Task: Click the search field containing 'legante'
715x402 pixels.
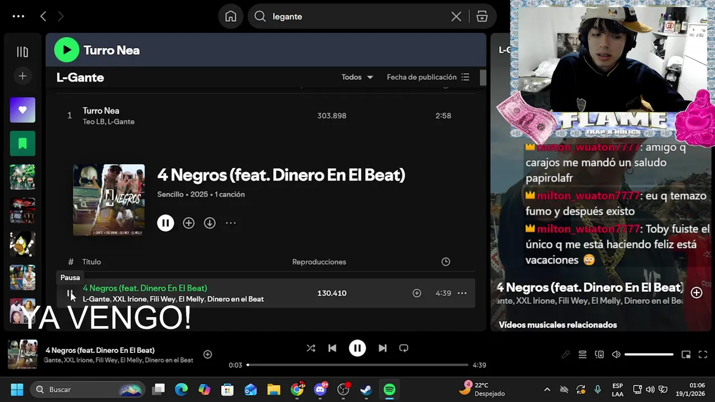Action: point(357,16)
